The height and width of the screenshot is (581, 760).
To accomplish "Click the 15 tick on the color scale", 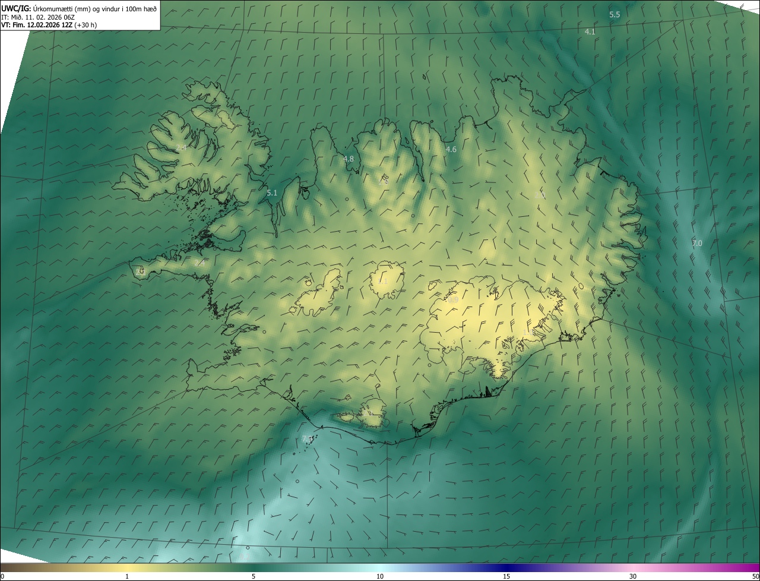I will [506, 576].
